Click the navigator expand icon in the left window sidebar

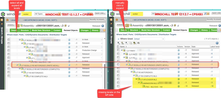coord(2,20)
